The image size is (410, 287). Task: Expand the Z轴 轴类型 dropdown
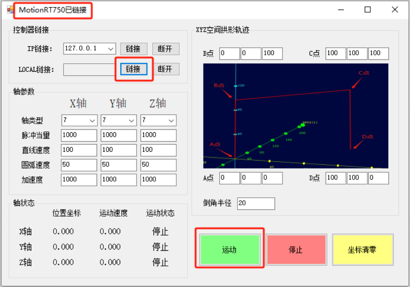point(171,121)
